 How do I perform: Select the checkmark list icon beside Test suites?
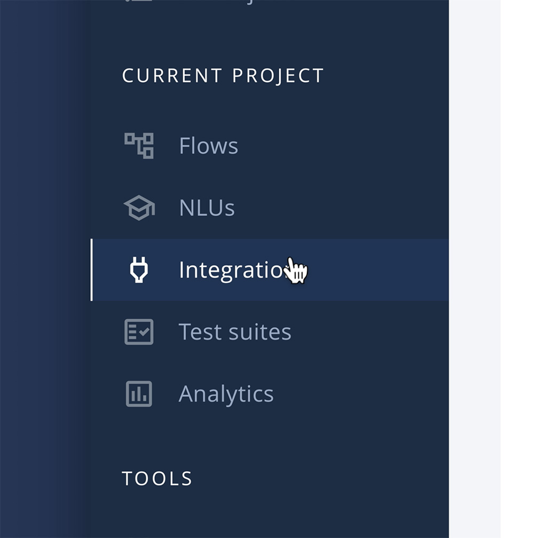pos(139,331)
